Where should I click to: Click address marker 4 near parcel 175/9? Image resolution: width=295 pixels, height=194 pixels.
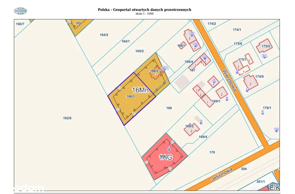[x=247, y=90]
